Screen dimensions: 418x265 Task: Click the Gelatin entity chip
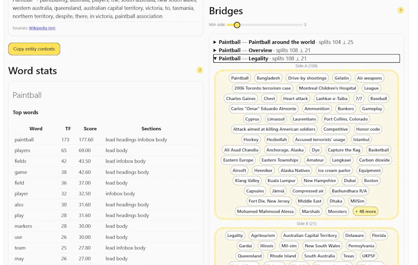click(342, 78)
